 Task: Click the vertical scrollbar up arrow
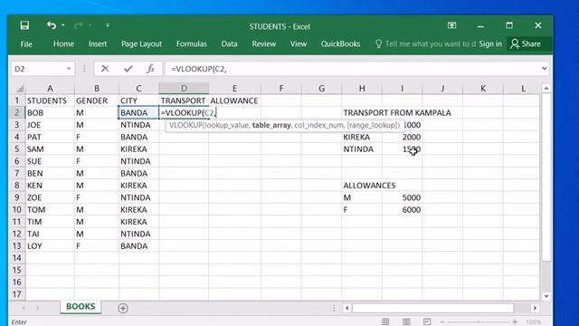point(546,89)
